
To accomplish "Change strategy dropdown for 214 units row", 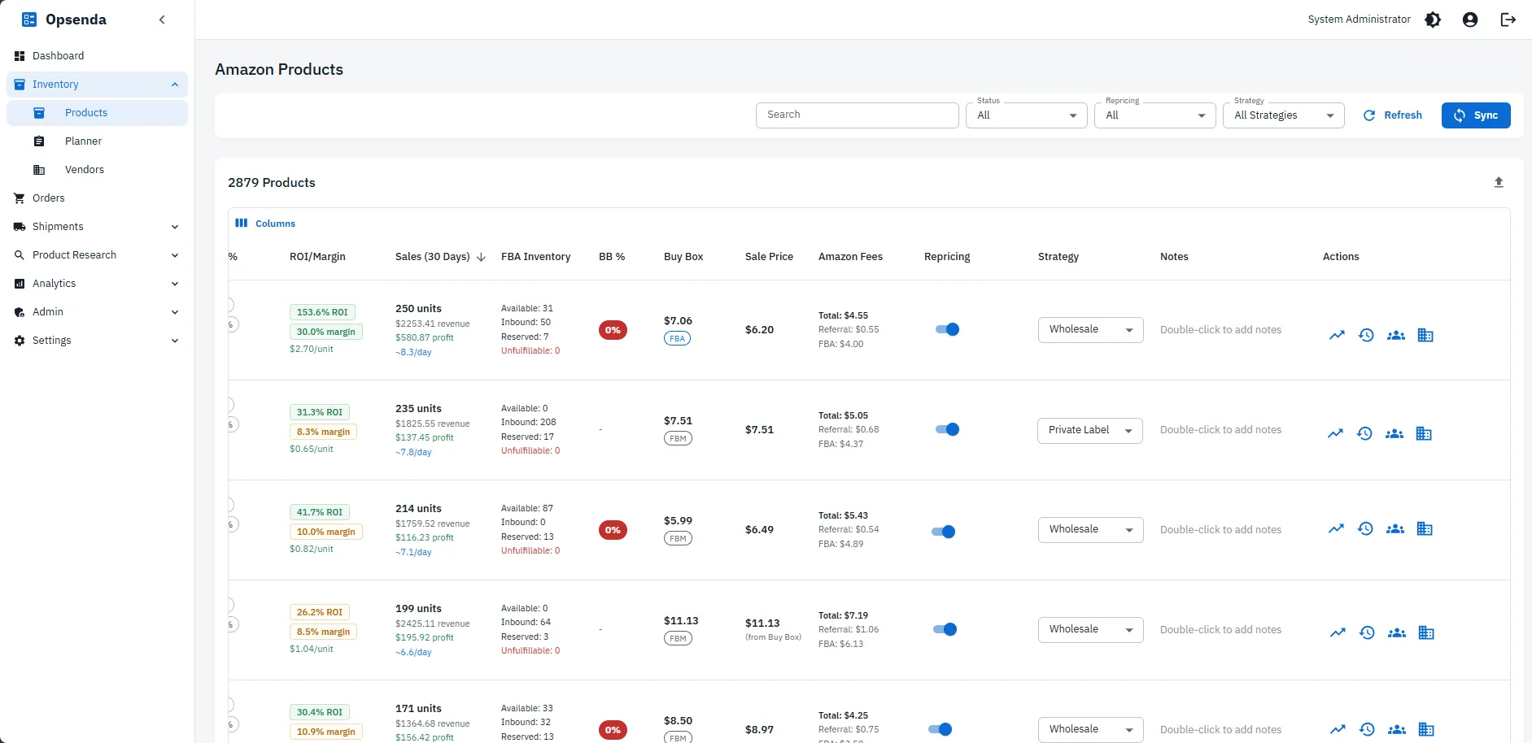I will 1090,529.
